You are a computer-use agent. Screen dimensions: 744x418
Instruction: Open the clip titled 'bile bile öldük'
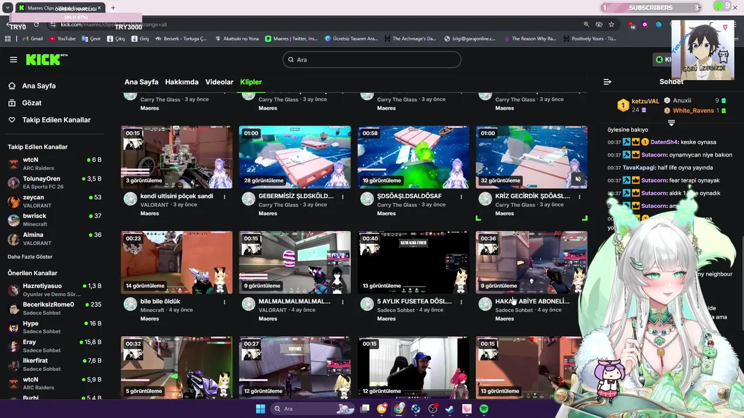tap(160, 301)
